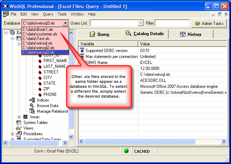Expand the Procedures node
Image resolution: width=231 pixels, height=164 pixels.
(x=13, y=134)
